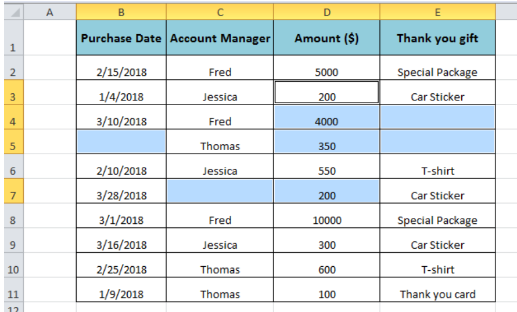517x312 pixels.
Task: Select the T-shirt cell in row 10
Action: pos(437,265)
